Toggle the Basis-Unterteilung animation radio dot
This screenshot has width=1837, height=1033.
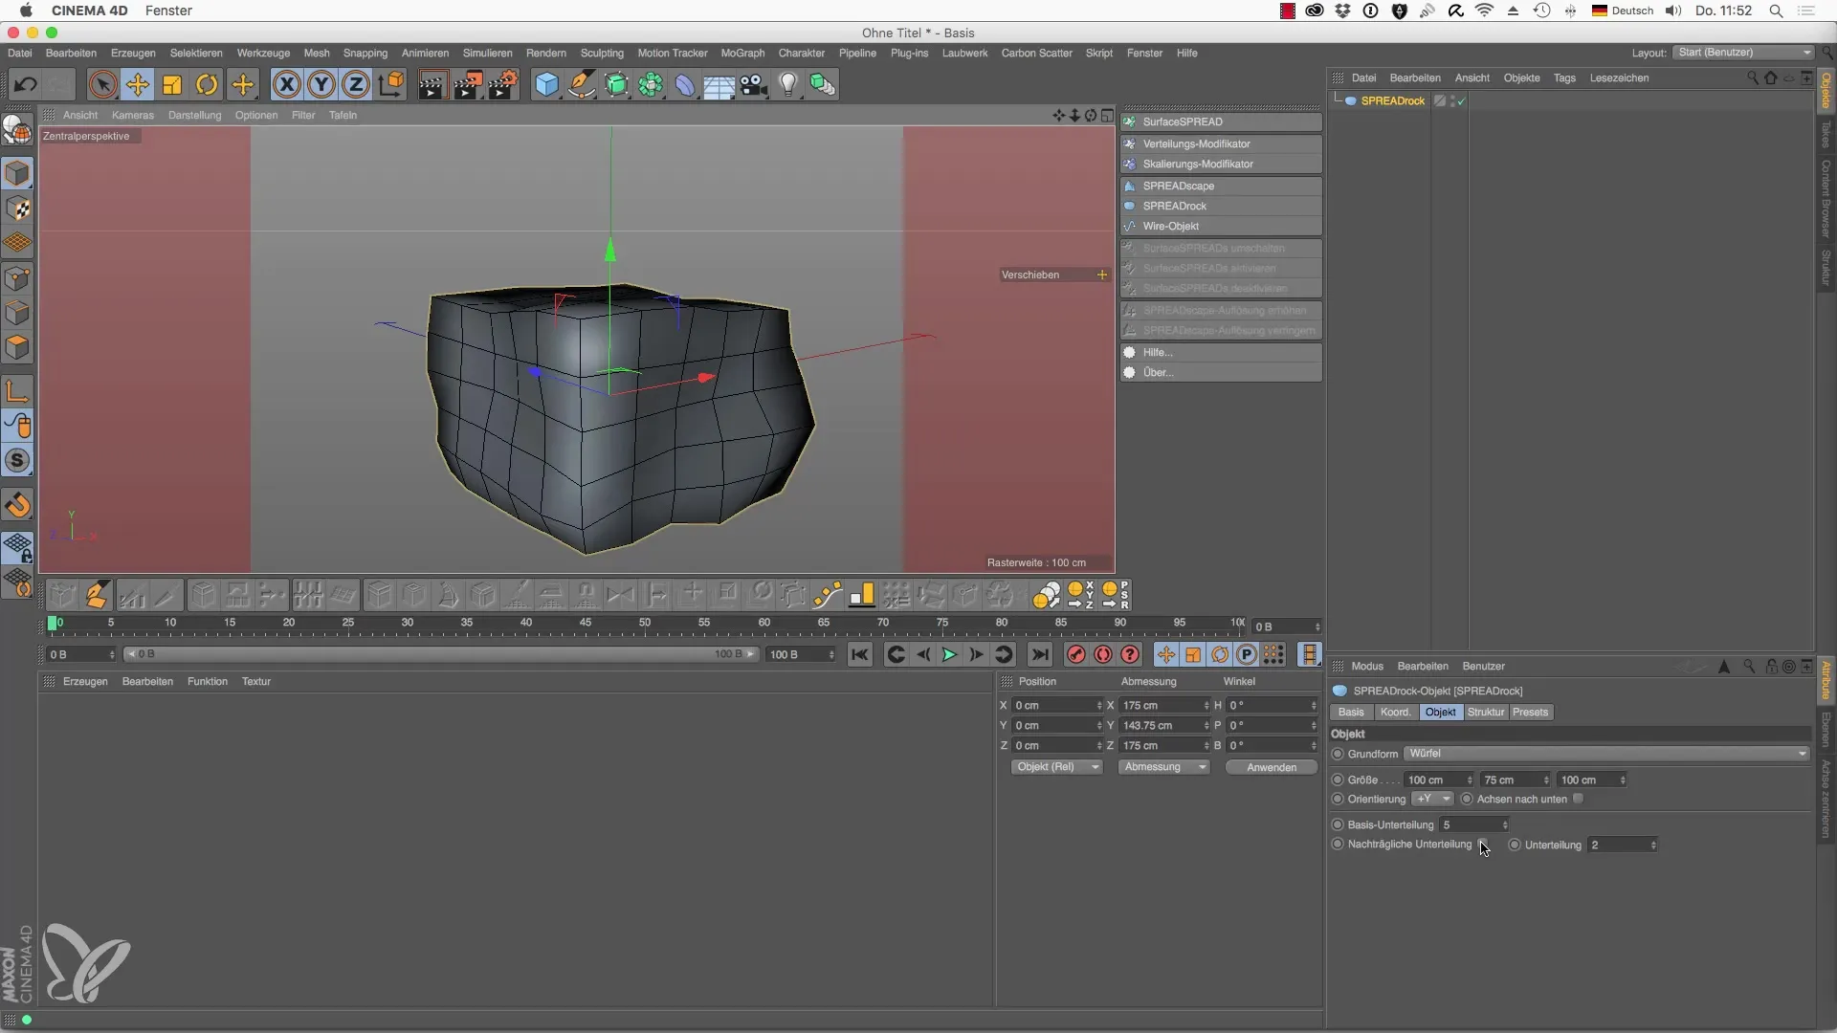1338,824
